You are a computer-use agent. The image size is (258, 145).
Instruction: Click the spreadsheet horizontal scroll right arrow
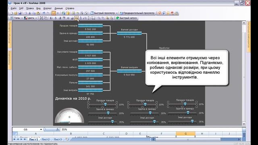tap(239, 139)
